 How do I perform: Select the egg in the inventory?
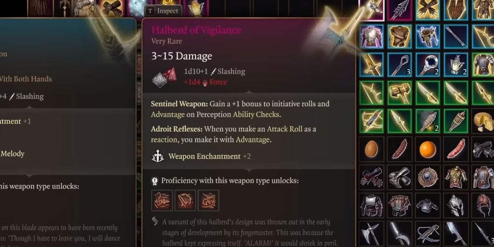point(371,149)
